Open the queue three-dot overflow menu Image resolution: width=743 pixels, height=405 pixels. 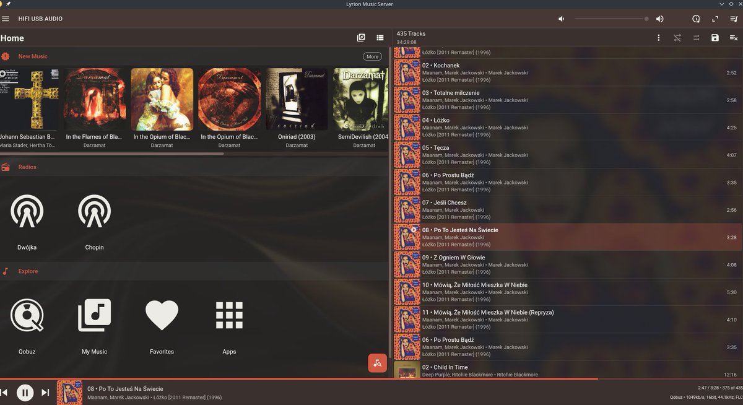[x=659, y=38]
